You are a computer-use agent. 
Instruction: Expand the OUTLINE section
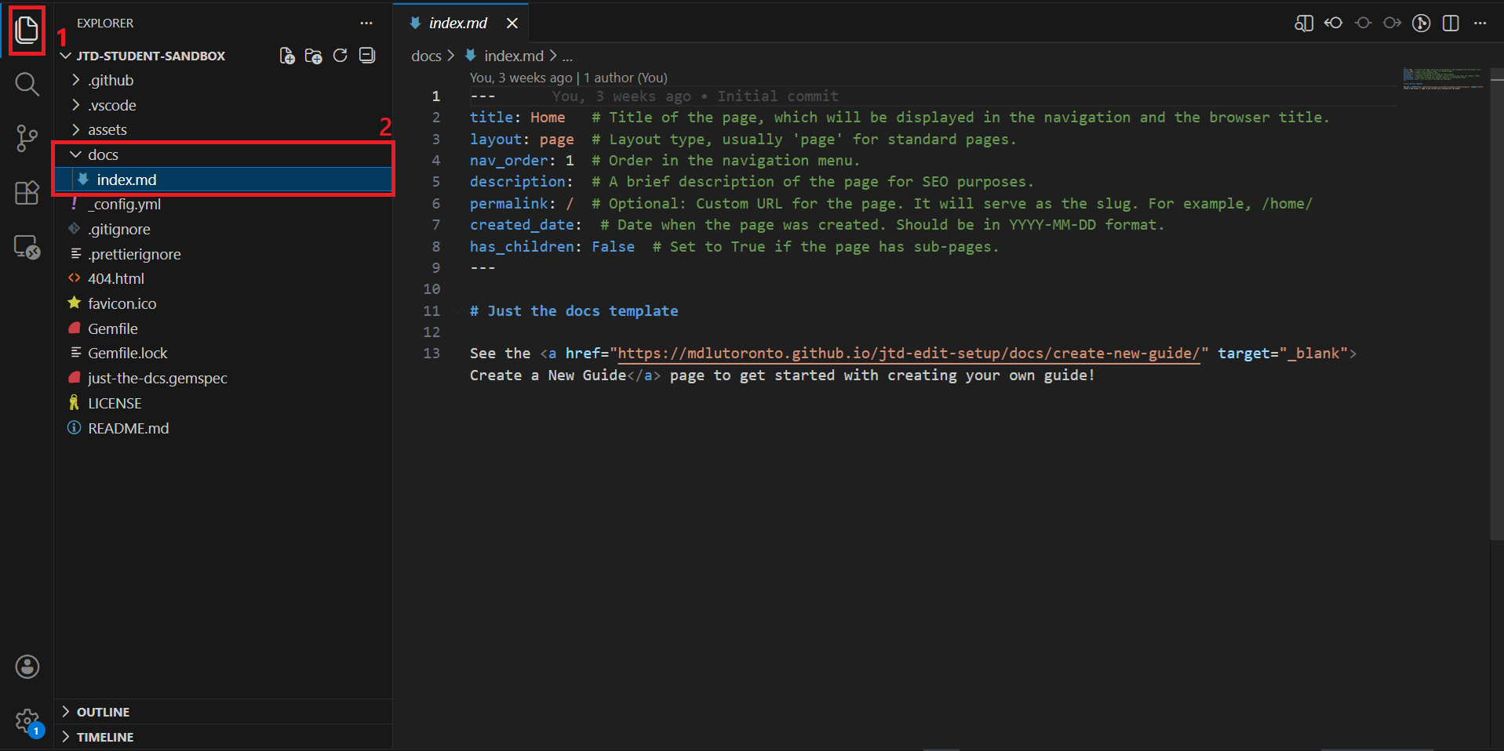point(103,712)
